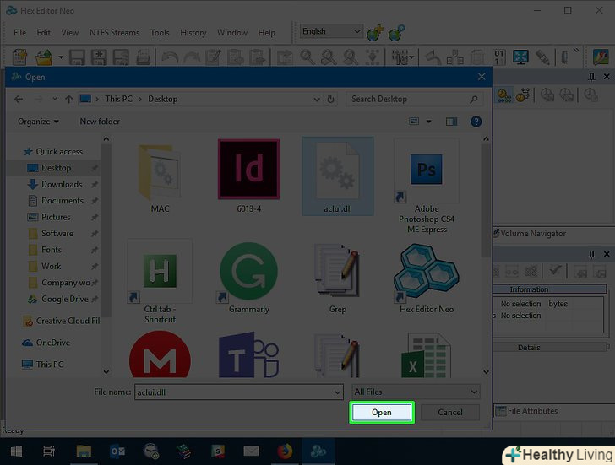Viewport: 615px width, 465px height.
Task: Expand the Open folder toolbar dropdown arrow
Action: pos(61,57)
